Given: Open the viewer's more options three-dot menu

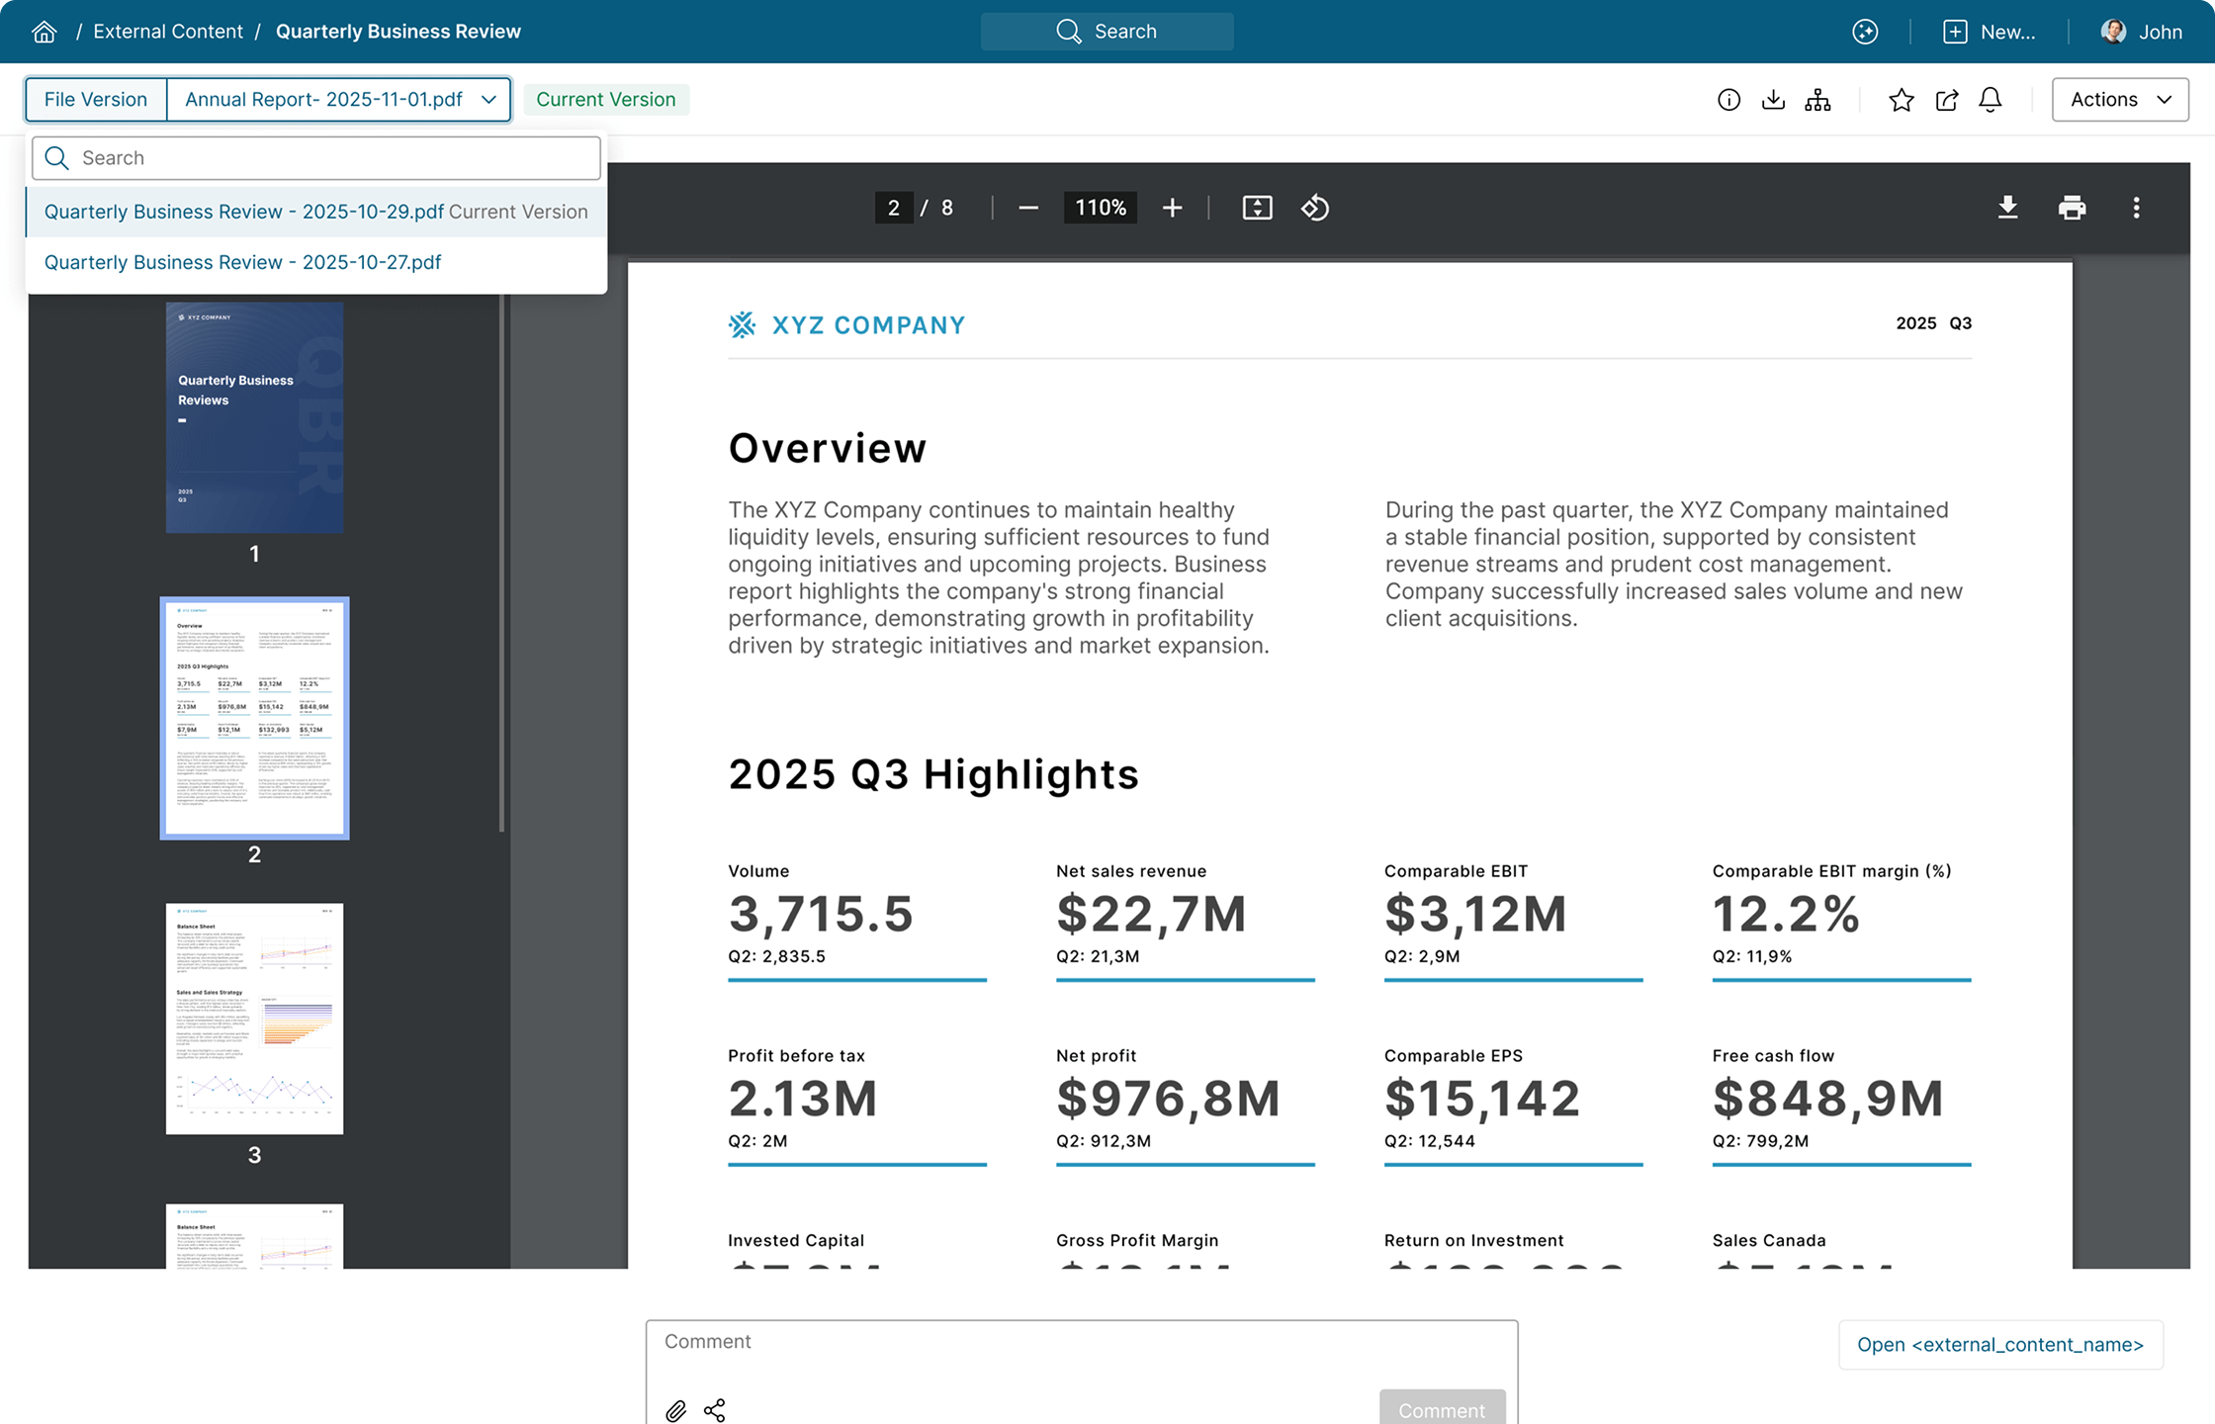Looking at the screenshot, I should click(x=2136, y=208).
